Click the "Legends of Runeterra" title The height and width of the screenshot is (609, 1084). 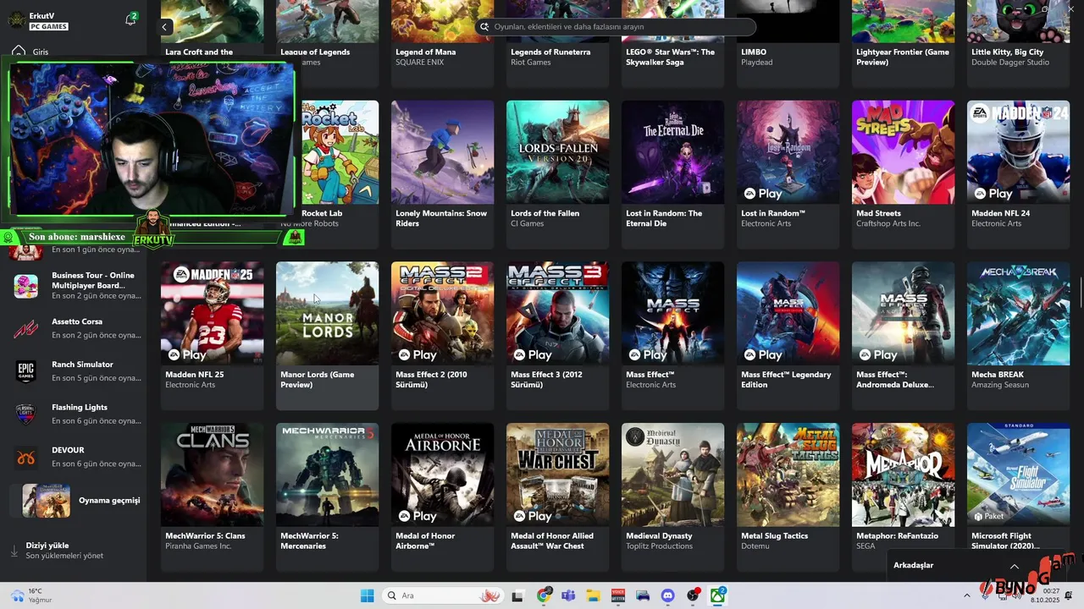click(x=550, y=52)
